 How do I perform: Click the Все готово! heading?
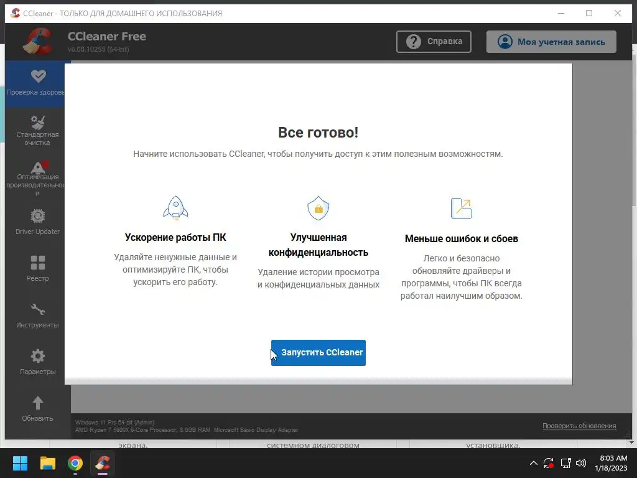coord(318,133)
